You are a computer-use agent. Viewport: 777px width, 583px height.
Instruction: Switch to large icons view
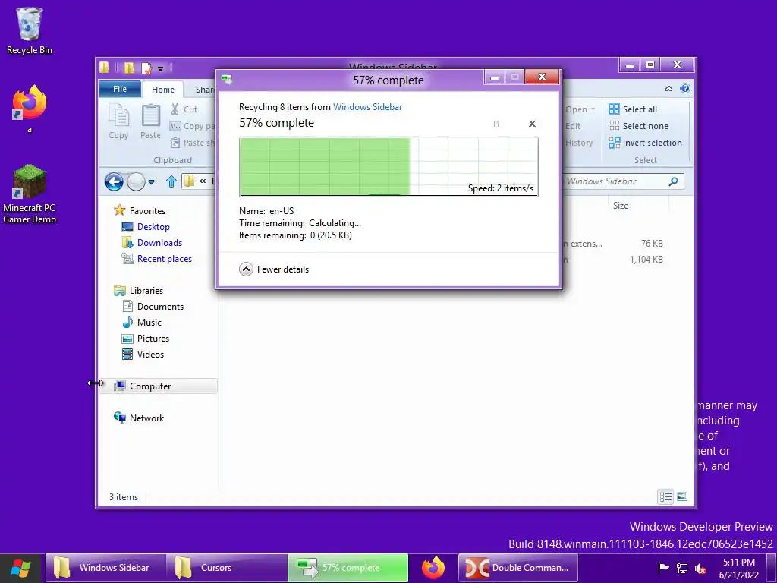682,496
